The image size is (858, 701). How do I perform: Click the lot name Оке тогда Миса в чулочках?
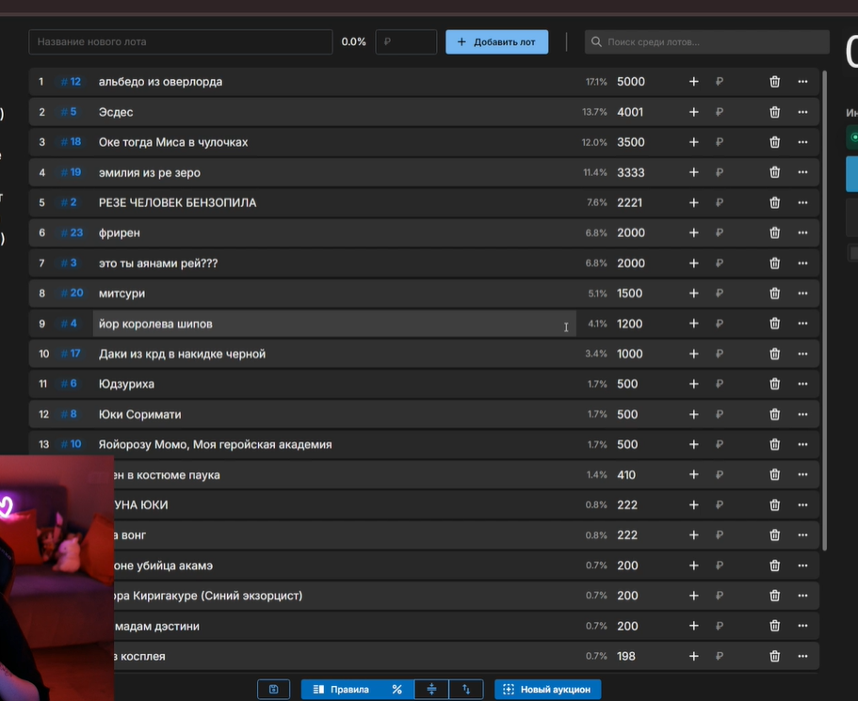173,142
